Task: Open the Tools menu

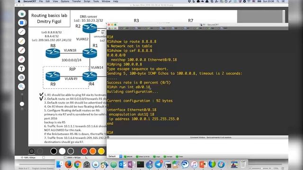Action: click(96, 1)
